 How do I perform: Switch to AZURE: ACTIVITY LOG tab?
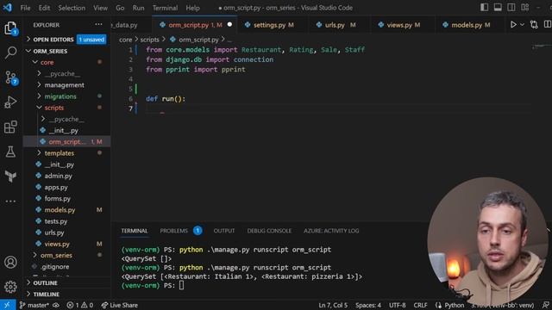(x=331, y=231)
